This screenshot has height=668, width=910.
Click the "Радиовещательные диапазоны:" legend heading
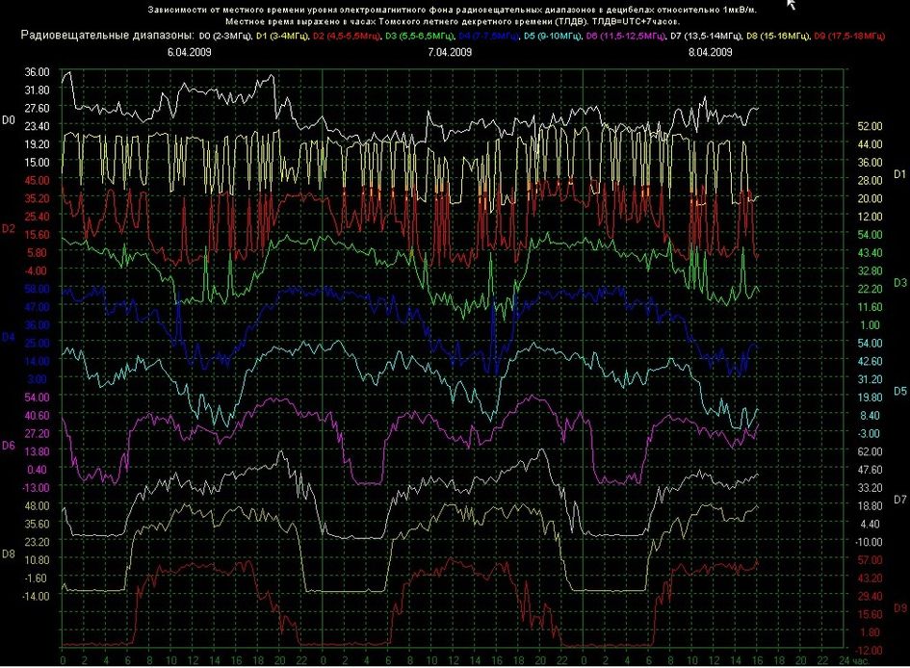tap(107, 36)
